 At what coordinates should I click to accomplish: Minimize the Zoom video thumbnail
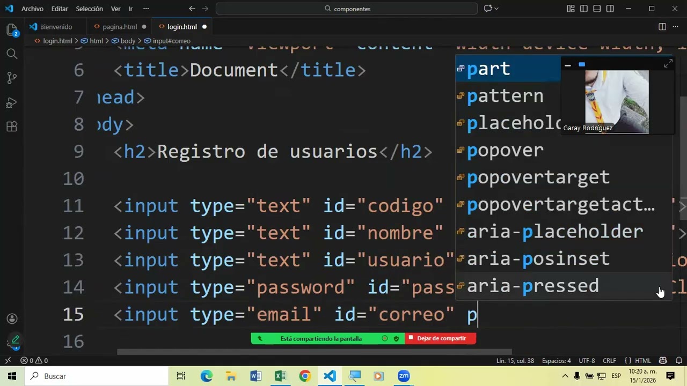[x=568, y=65]
